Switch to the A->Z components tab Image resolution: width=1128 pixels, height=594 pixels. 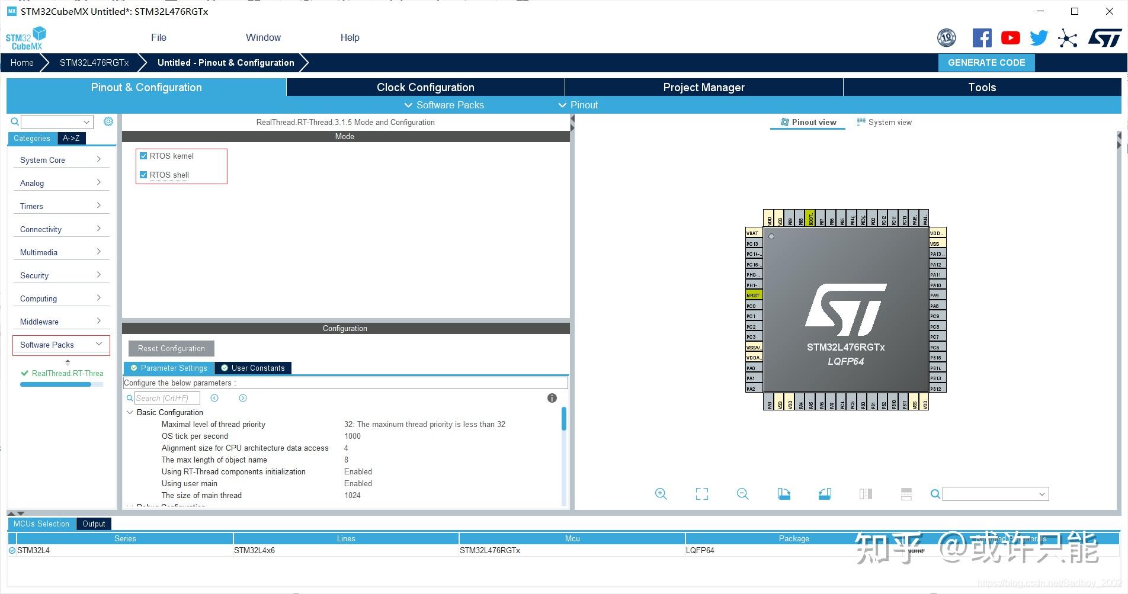click(x=71, y=138)
